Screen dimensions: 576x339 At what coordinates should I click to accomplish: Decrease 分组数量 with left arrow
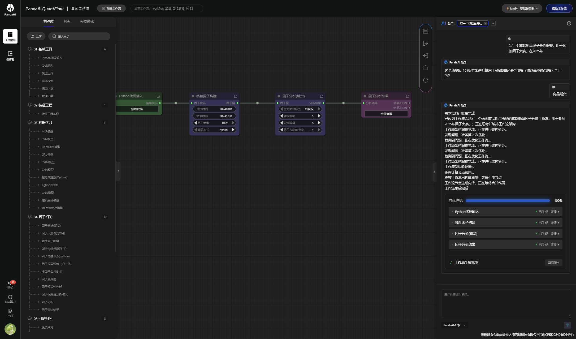(x=281, y=123)
